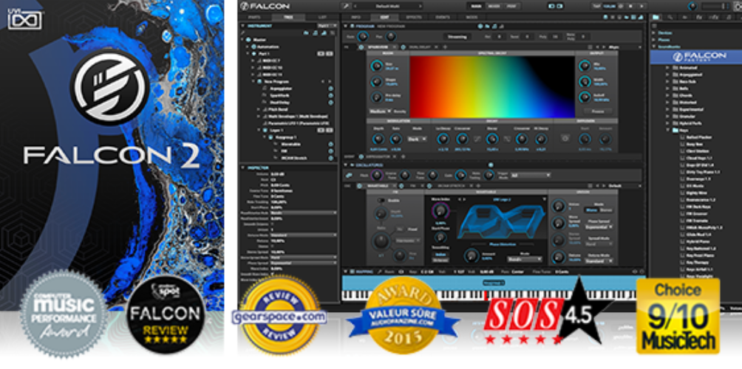This screenshot has width=742, height=369.
Task: Open the search tab in the browser panel
Action: tap(671, 18)
